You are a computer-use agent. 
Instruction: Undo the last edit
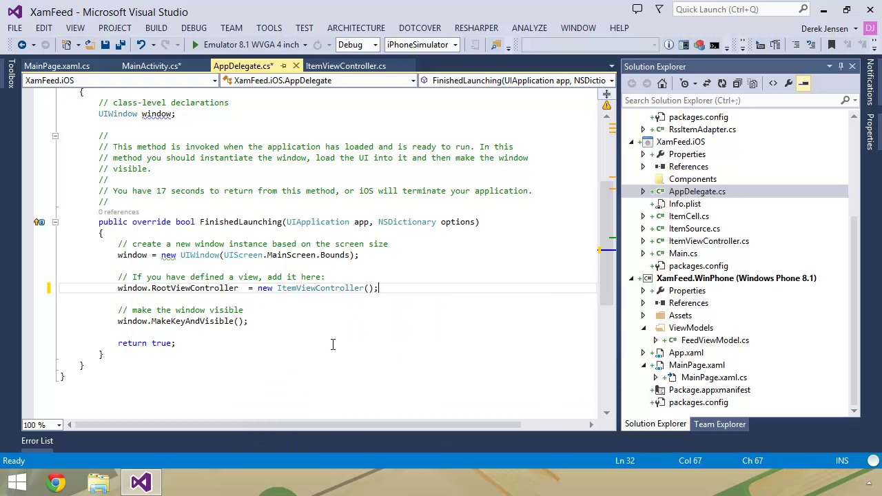tap(141, 45)
